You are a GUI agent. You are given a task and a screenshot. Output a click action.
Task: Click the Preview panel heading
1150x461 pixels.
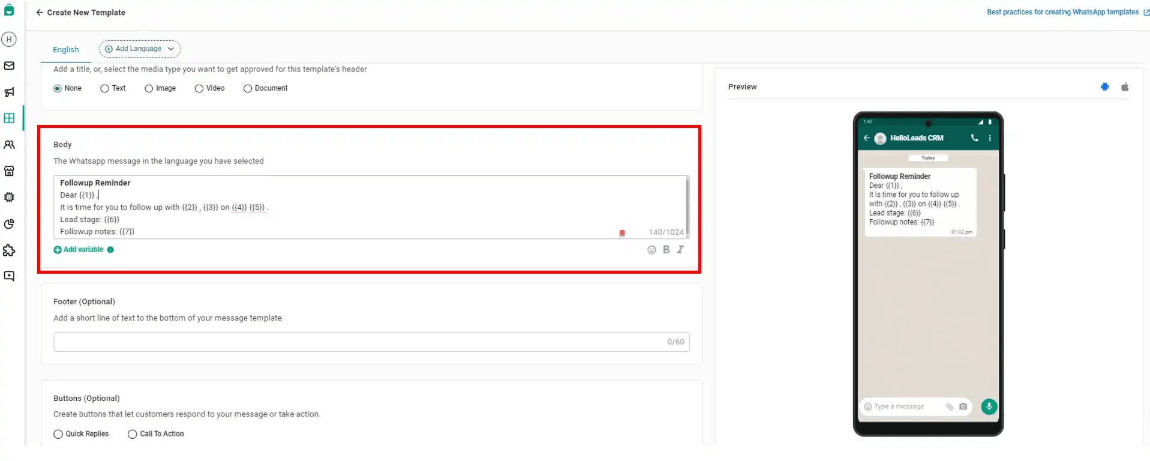tap(742, 87)
